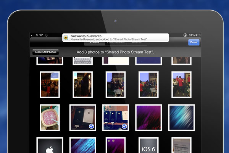Switch to the Photos tab

pyautogui.click(x=95, y=42)
